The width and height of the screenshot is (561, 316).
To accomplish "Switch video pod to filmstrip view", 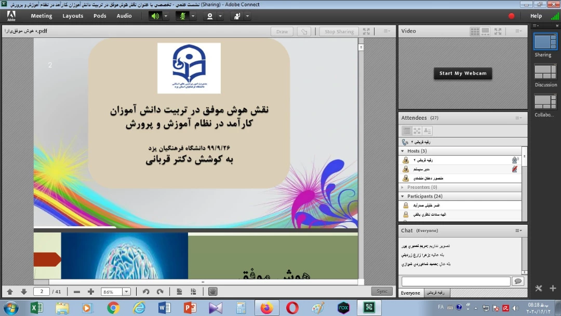I will [486, 32].
